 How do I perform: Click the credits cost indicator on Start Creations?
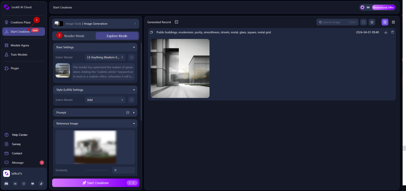pyautogui.click(x=132, y=183)
